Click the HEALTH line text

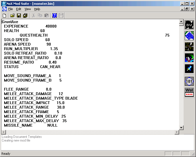click(x=24, y=31)
